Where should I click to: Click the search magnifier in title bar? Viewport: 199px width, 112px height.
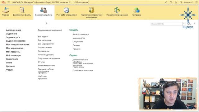(x=181, y=2)
